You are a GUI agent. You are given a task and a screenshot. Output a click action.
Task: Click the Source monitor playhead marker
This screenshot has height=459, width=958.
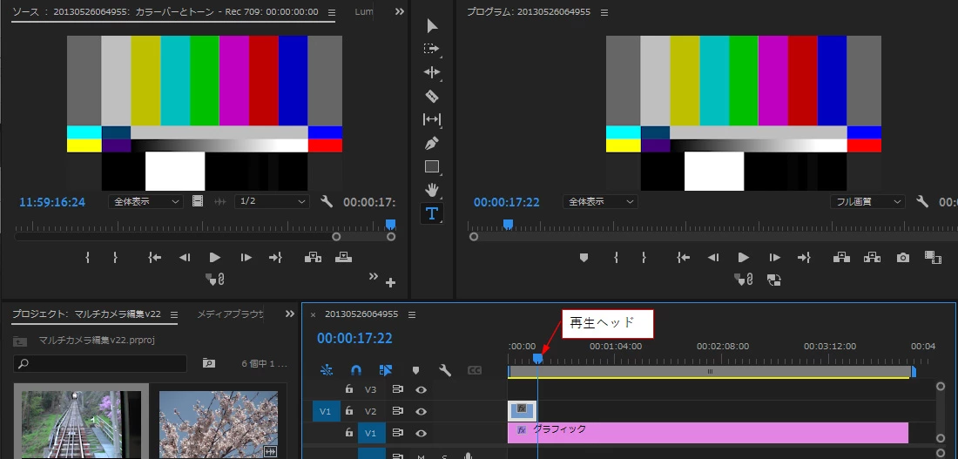click(391, 225)
